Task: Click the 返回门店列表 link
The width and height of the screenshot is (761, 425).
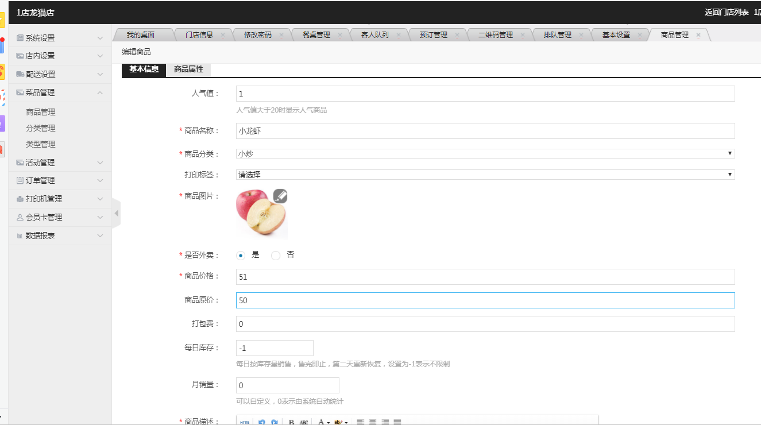Action: point(726,12)
